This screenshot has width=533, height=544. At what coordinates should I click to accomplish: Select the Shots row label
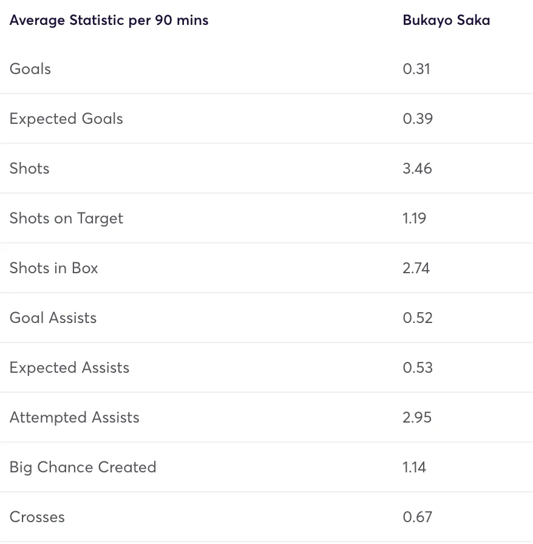(29, 168)
